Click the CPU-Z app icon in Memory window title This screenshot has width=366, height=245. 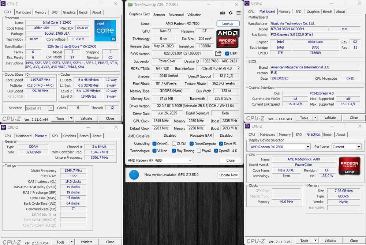coord(3,127)
